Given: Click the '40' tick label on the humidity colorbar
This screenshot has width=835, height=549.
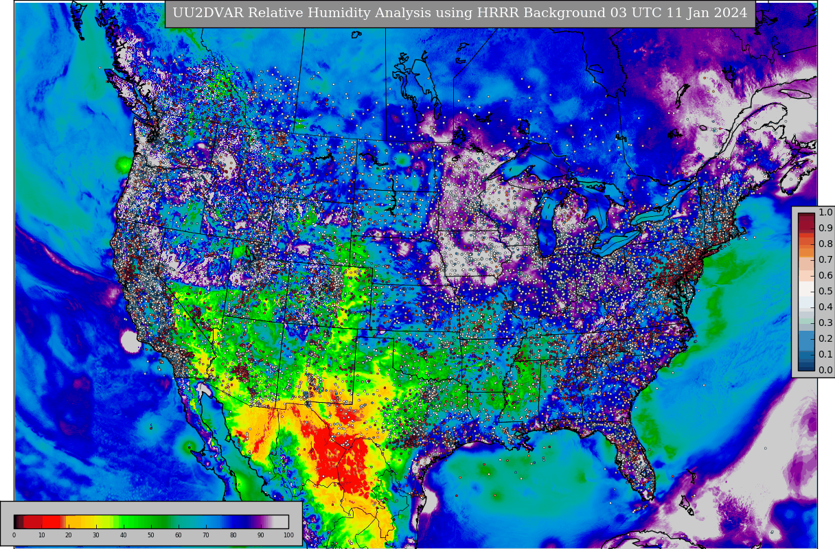Looking at the screenshot, I should (124, 535).
